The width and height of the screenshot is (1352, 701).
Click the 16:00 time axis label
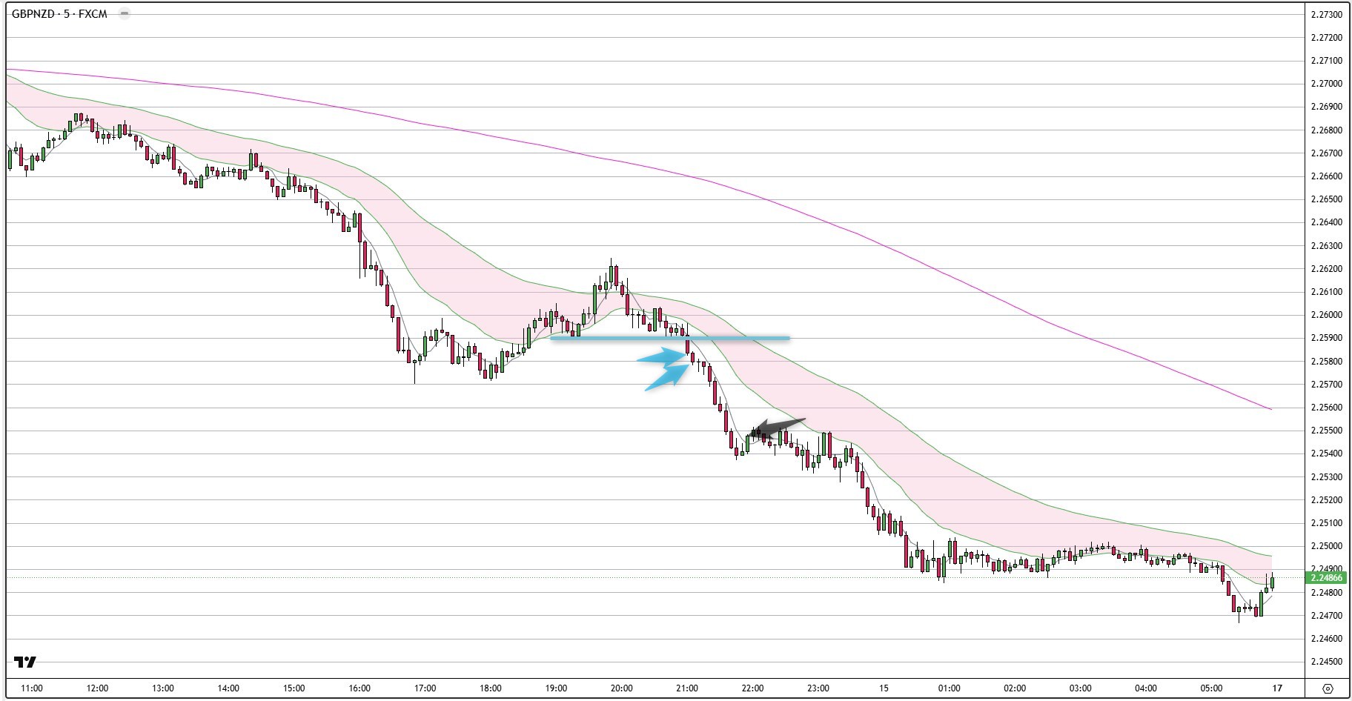[x=359, y=688]
